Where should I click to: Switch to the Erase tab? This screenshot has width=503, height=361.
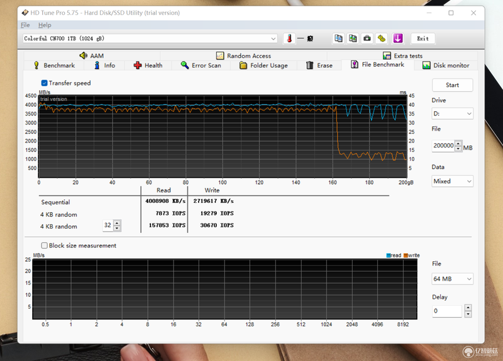coord(319,65)
